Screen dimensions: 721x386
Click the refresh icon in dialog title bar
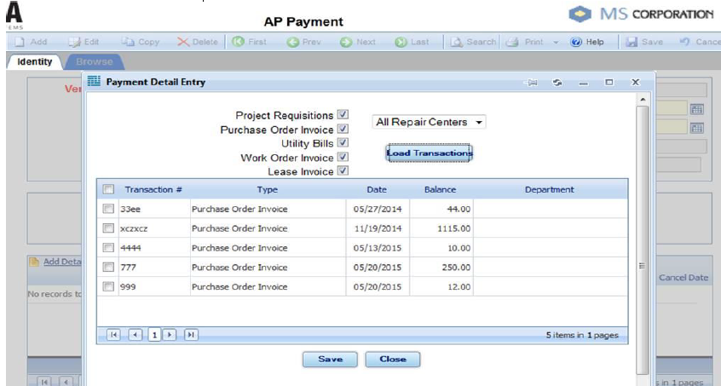pos(558,83)
